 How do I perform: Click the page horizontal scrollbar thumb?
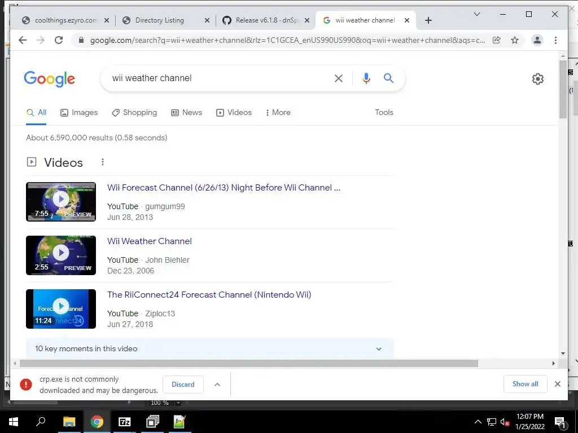pos(249,364)
